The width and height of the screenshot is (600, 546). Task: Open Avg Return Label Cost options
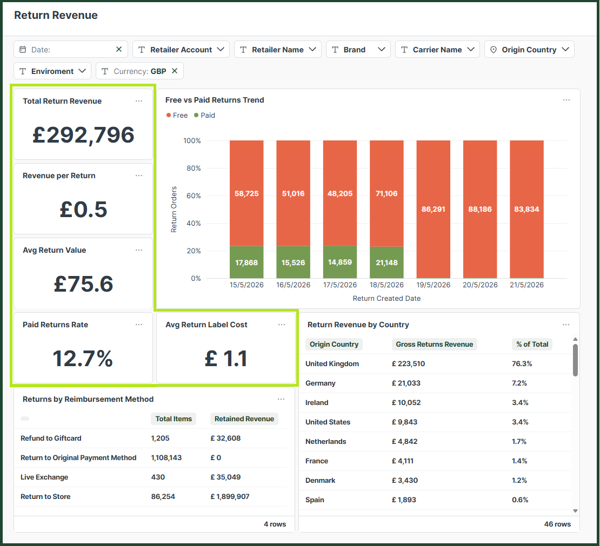282,325
